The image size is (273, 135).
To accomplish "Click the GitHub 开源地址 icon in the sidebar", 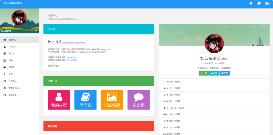I will pos(5,81).
